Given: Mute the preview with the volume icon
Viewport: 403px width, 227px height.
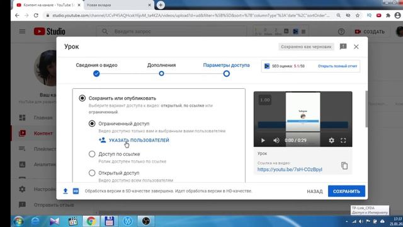Looking at the screenshot, I should tap(276, 141).
